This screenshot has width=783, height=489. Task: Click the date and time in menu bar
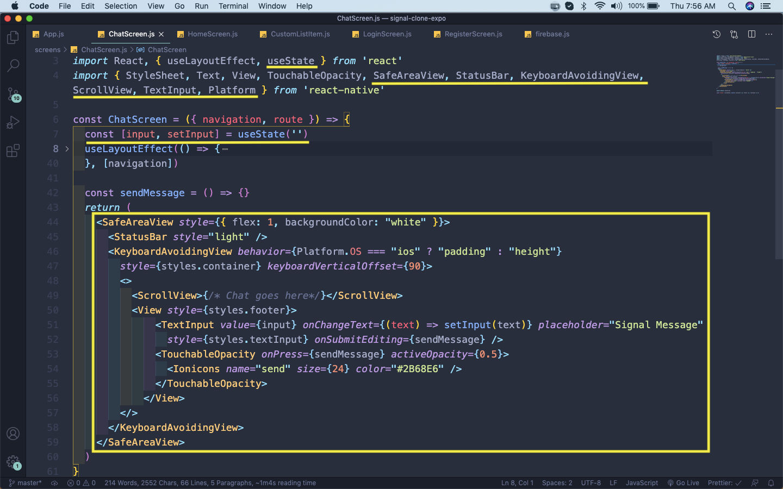693,6
